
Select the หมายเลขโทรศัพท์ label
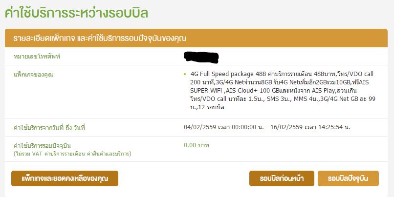coord(37,57)
